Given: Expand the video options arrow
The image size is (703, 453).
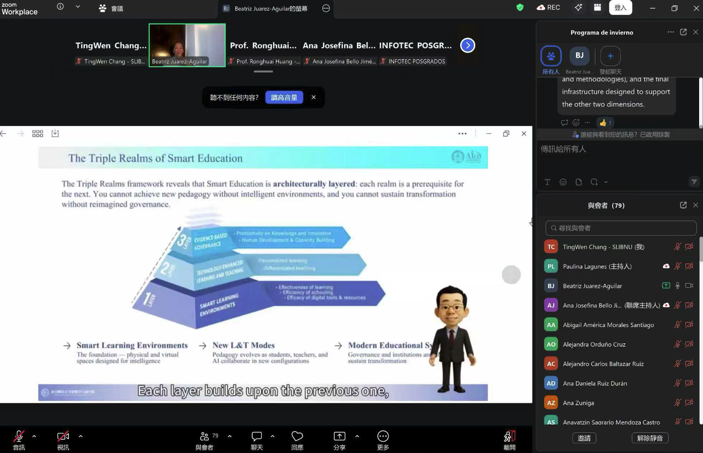Looking at the screenshot, I should (81, 436).
